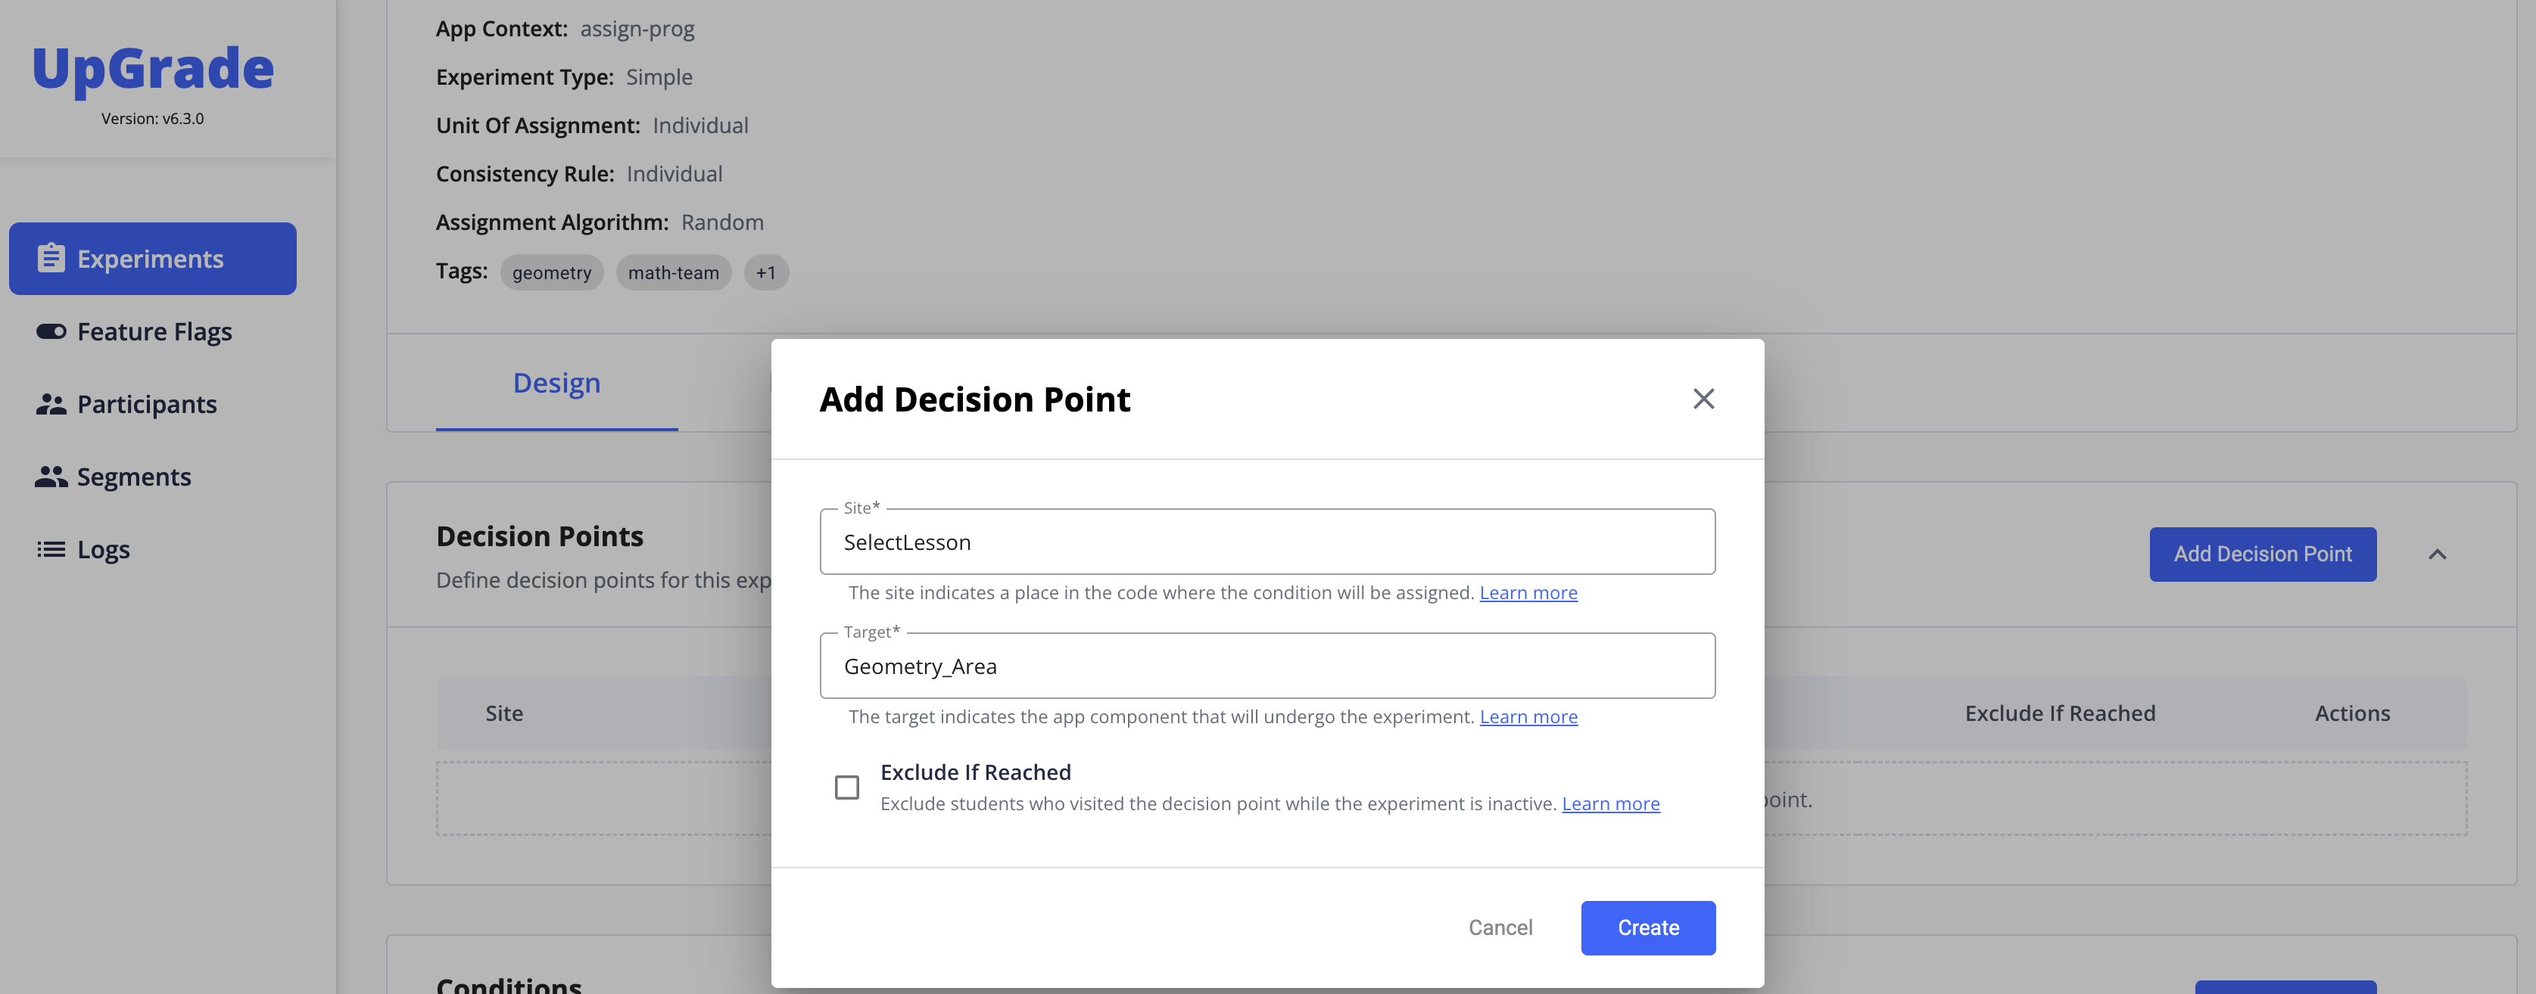Follow Learn more link for Exclude If Reached
Viewport: 2536px width, 994px height.
coord(1611,804)
